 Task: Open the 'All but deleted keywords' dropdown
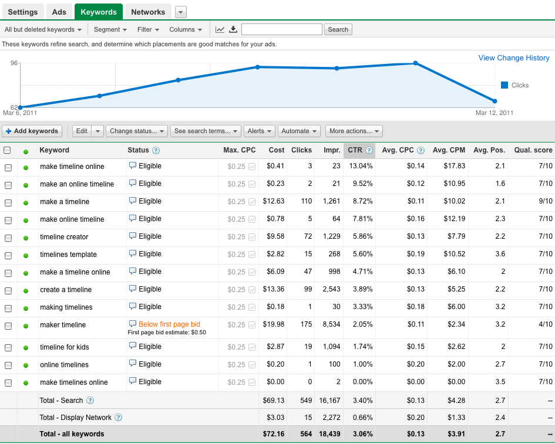[43, 29]
